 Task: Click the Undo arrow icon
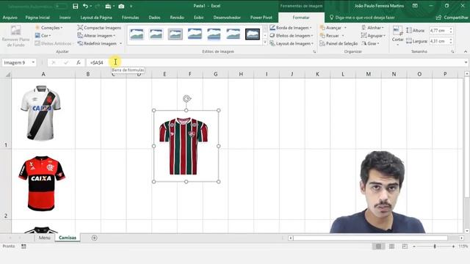86,6
